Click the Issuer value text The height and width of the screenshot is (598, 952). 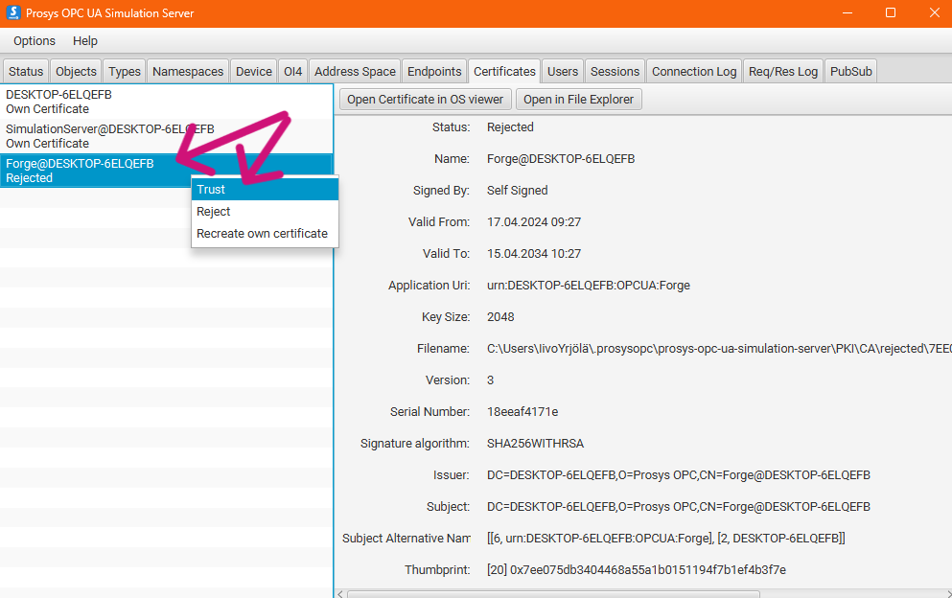[x=678, y=474]
